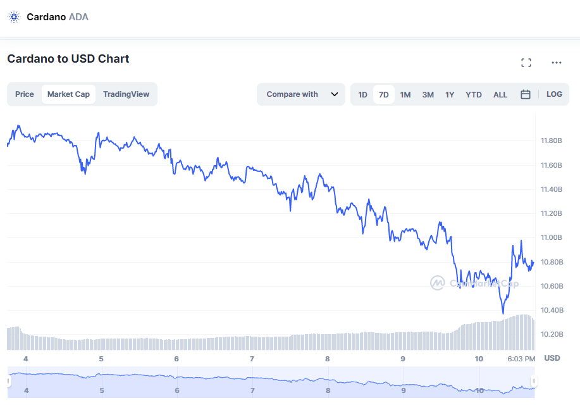Expand the Compare with dropdown

(301, 94)
